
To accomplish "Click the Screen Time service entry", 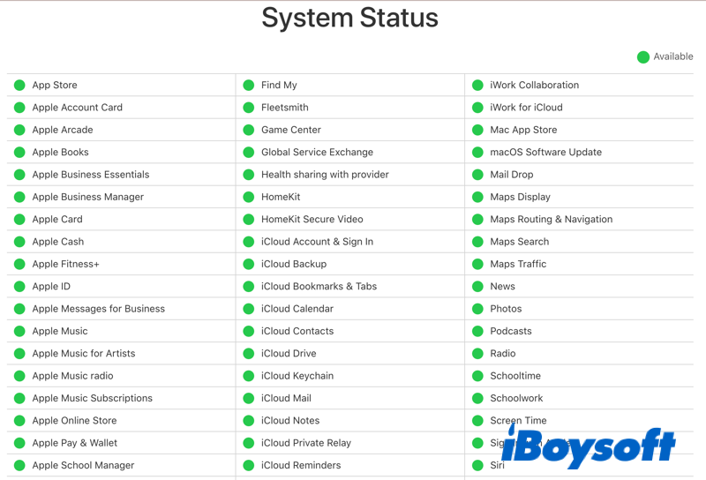I will point(518,421).
